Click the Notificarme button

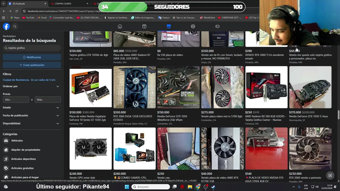tap(32, 57)
